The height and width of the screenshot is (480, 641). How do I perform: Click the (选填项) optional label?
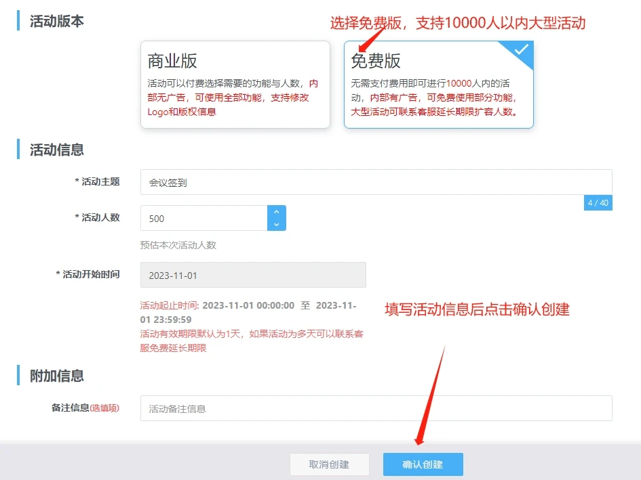click(104, 408)
